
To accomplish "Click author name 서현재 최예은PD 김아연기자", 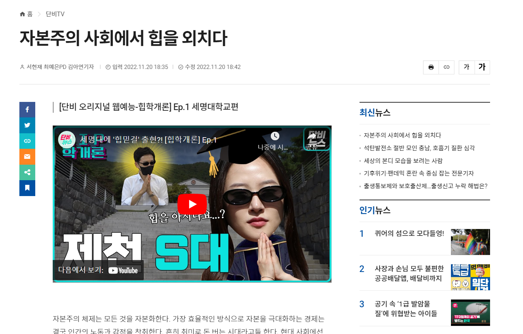I will [60, 67].
